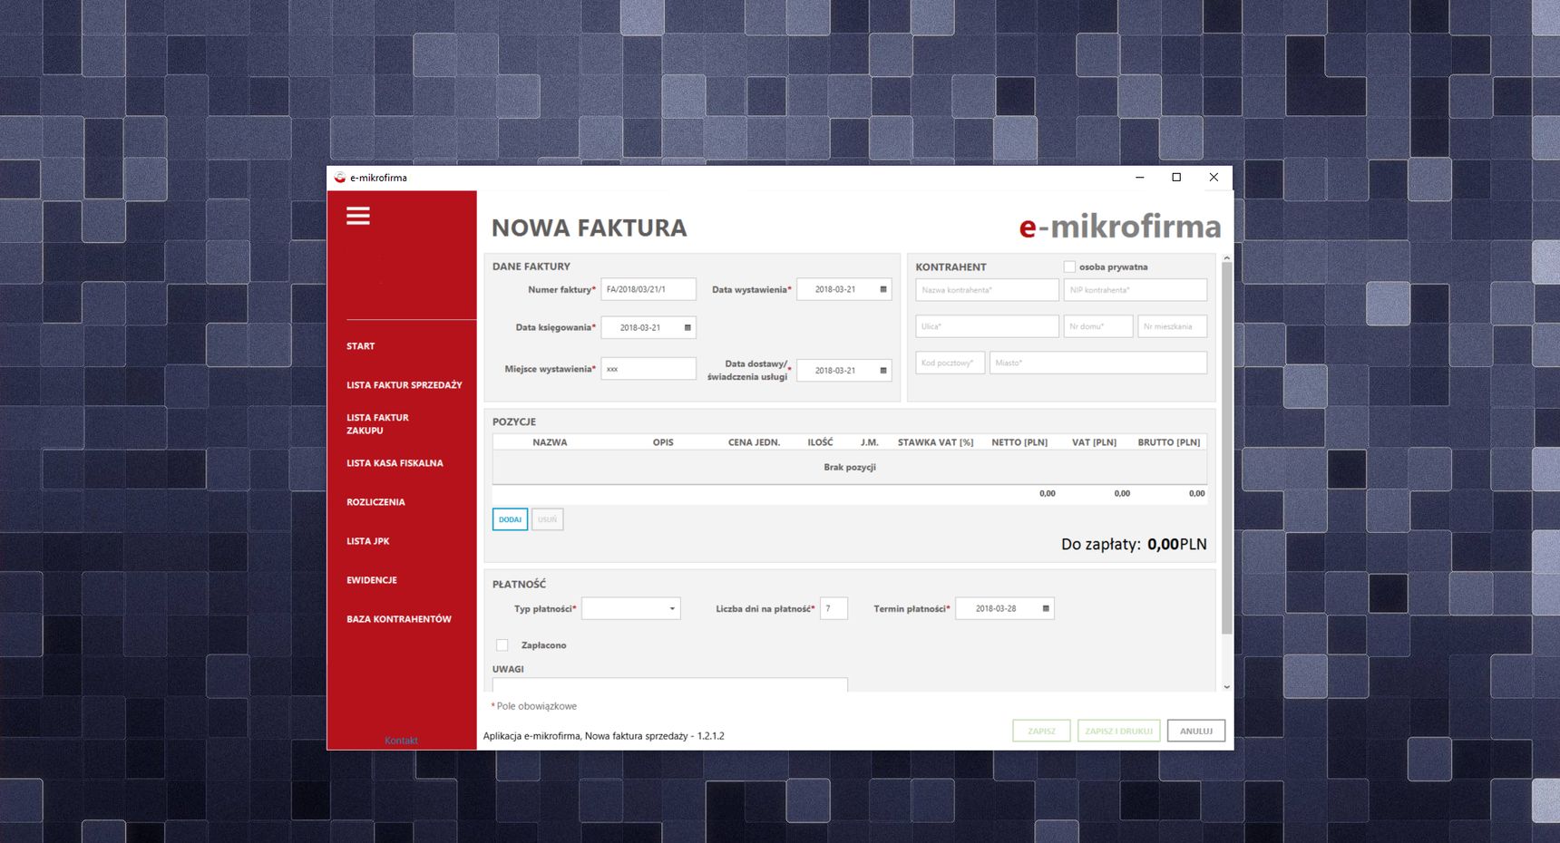Check the osoba prywatna checkbox

[1069, 266]
